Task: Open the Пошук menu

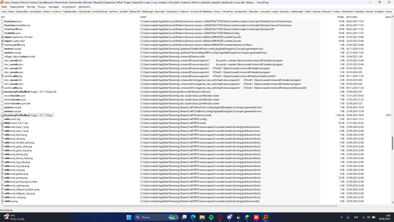Action: click(x=42, y=7)
